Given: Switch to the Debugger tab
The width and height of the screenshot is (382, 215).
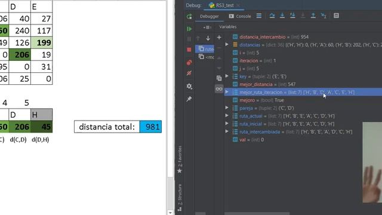Looking at the screenshot, I should [210, 16].
